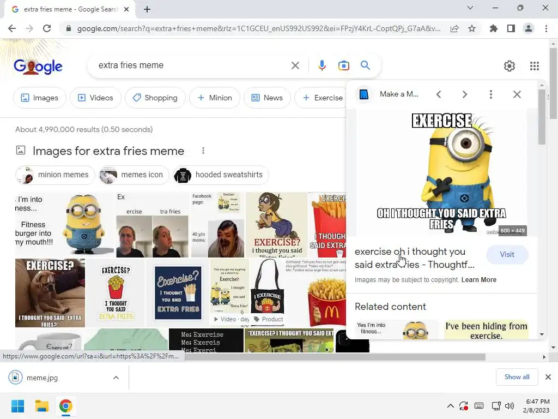This screenshot has width=558, height=419.
Task: Click the Google logo
Action: tap(38, 66)
